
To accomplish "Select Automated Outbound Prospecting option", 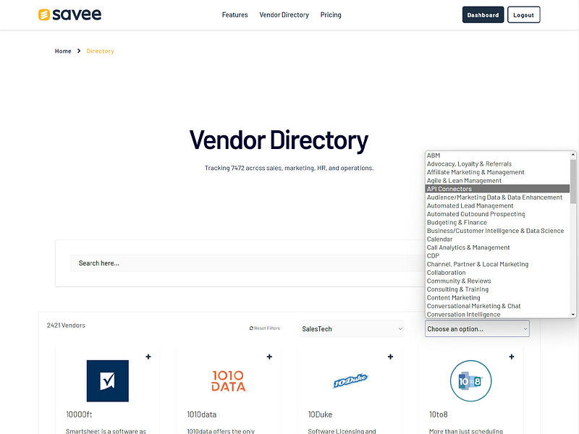I will (x=497, y=214).
